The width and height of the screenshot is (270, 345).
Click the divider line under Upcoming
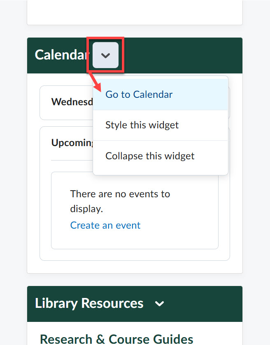point(72,160)
